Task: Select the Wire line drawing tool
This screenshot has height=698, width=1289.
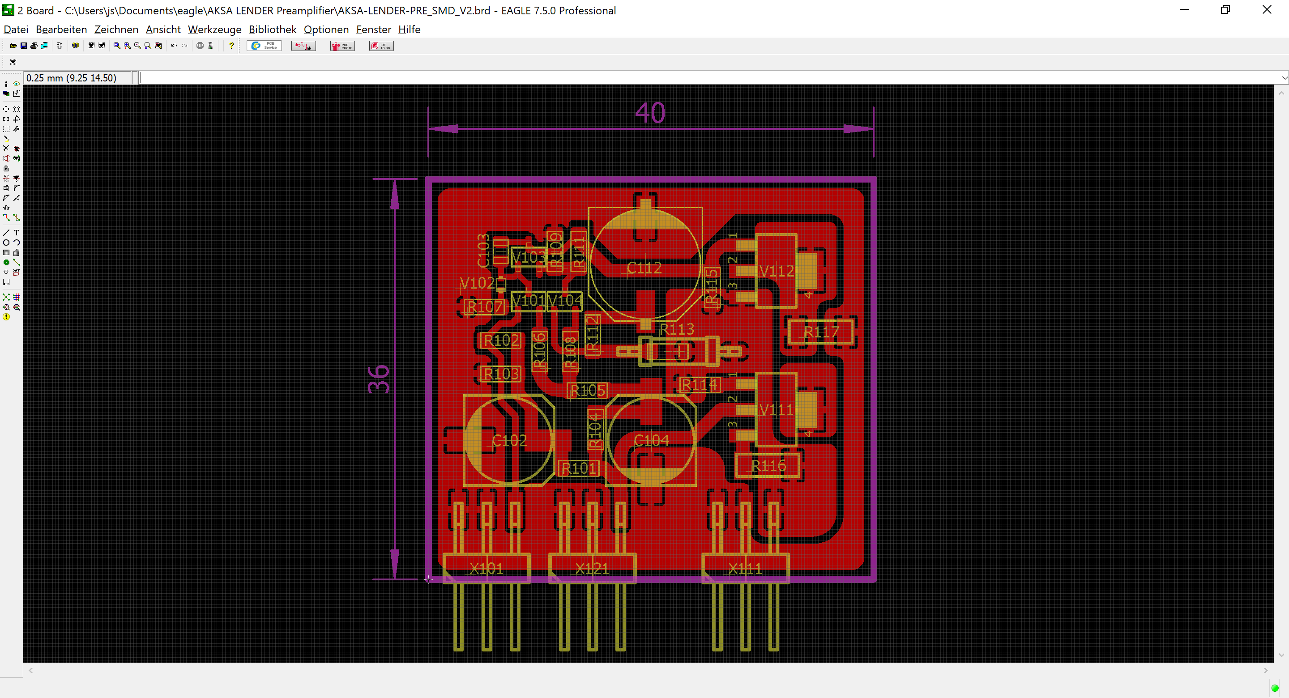Action: (6, 233)
